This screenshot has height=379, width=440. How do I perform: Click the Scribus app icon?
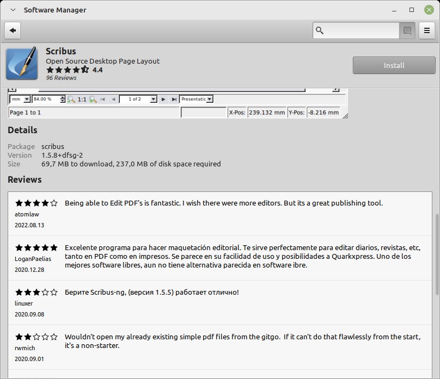pos(22,63)
